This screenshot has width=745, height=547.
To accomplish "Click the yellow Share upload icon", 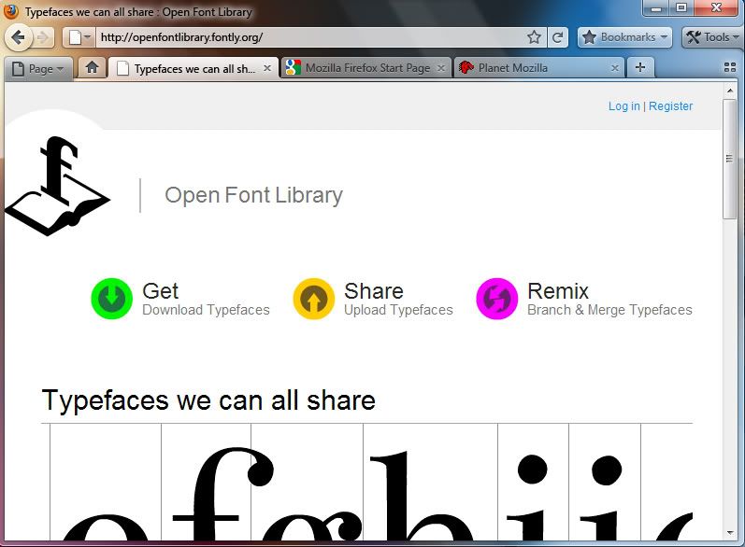I will pos(313,299).
